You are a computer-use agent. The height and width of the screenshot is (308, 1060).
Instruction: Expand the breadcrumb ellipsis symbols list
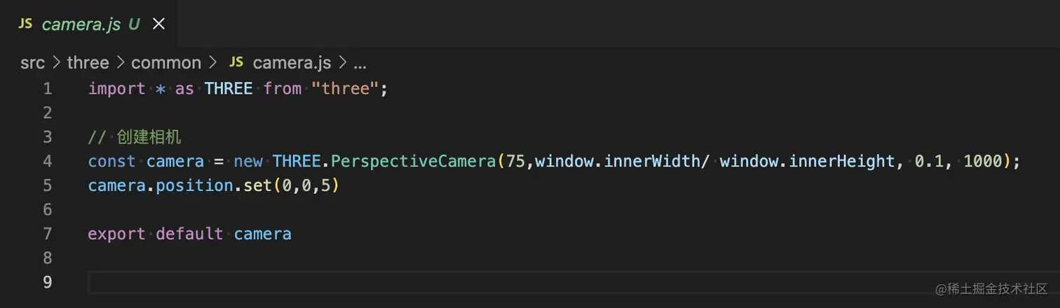coord(360,64)
